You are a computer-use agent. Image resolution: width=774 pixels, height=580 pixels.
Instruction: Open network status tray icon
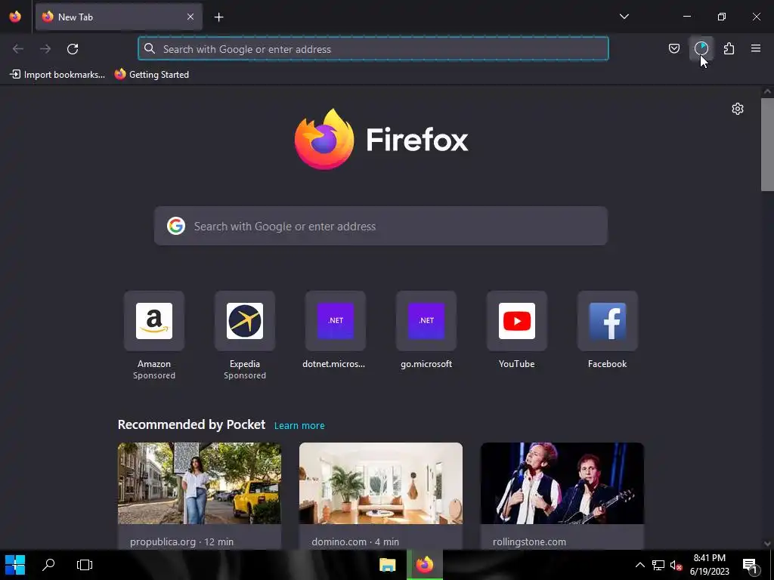(658, 565)
